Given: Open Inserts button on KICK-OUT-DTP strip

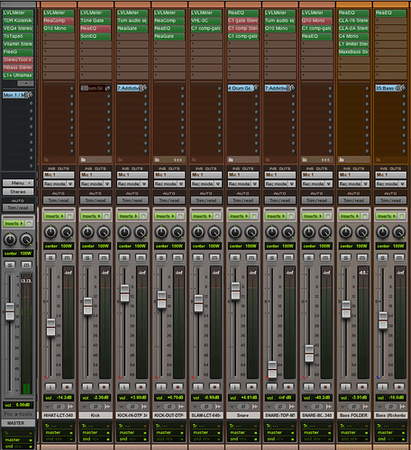Looking at the screenshot, I should 165,216.
